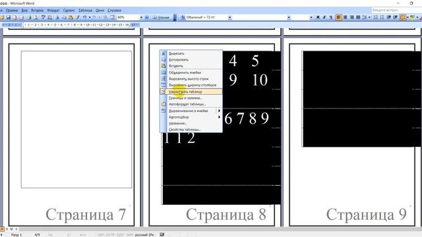The width and height of the screenshot is (422, 237).
Task: Click the Введите вопрос help search box
Action: pyautogui.click(x=396, y=11)
